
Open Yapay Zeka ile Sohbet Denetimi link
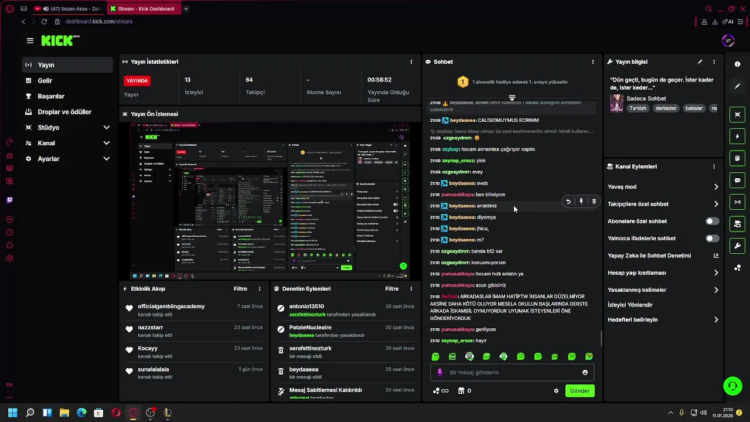(663, 256)
